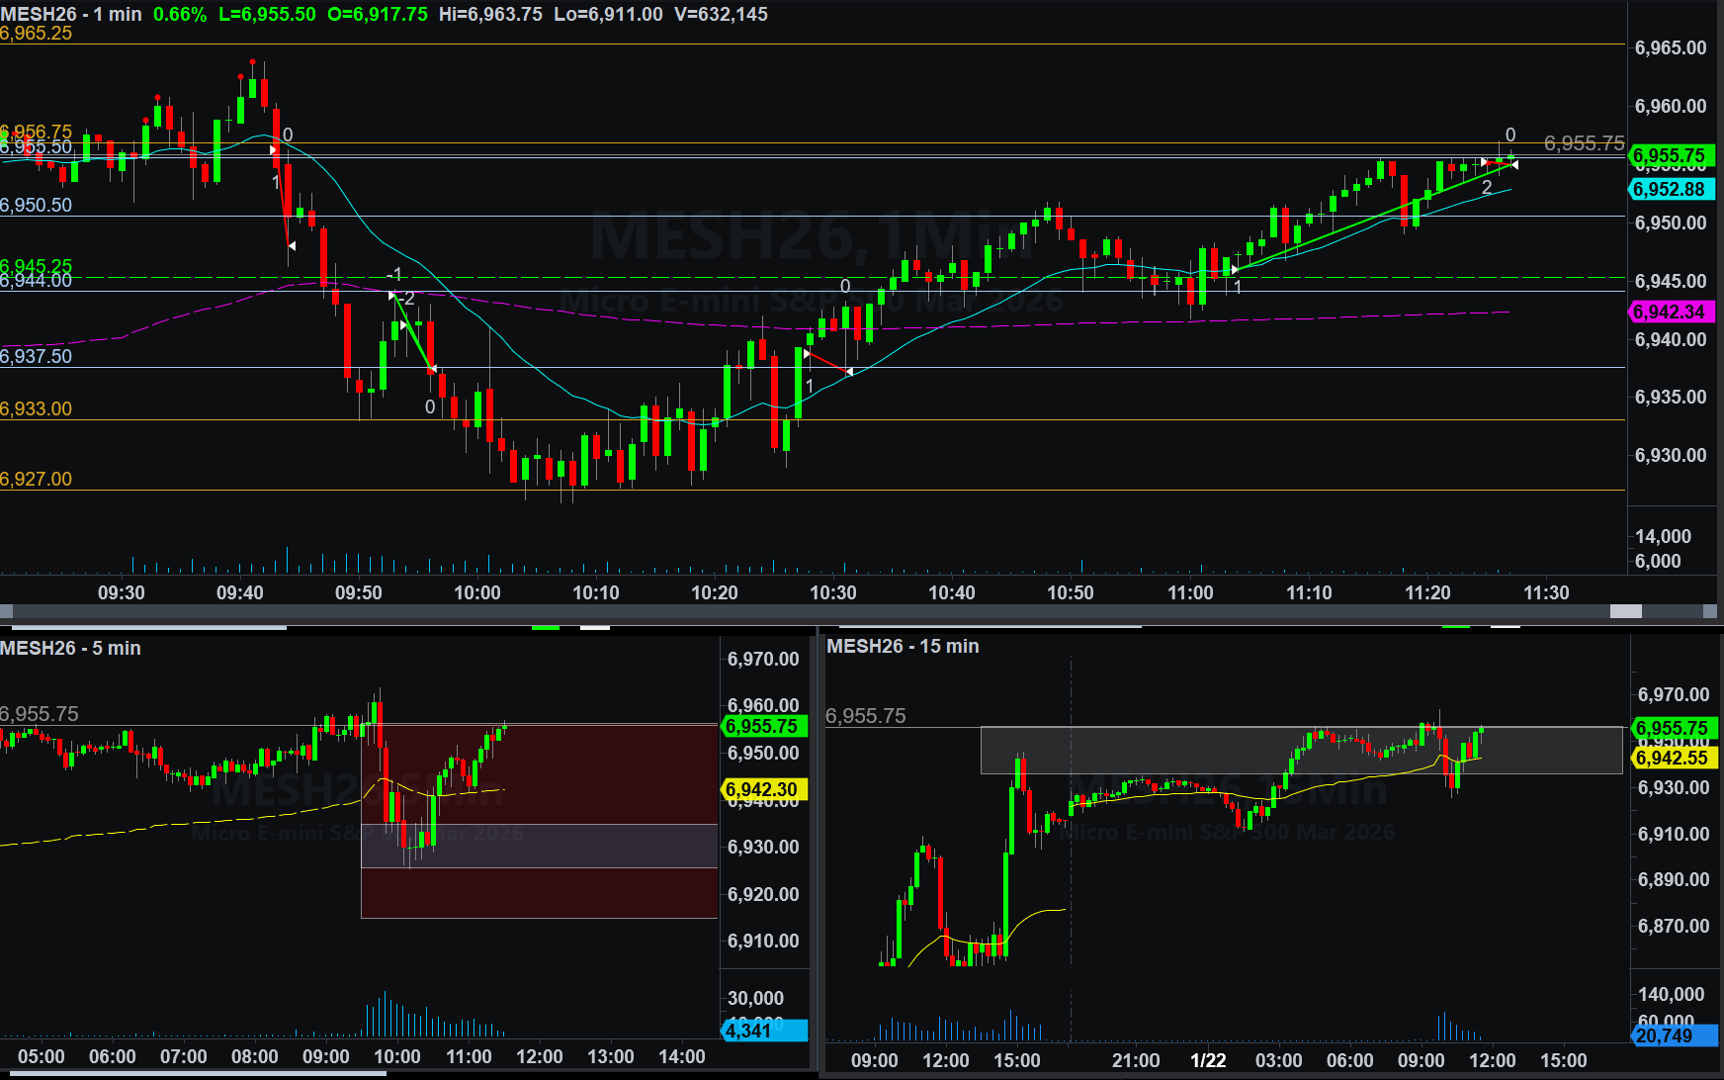Click the scrollbar left arrow on 1 min chart
This screenshot has height=1080, width=1724.
coord(7,612)
